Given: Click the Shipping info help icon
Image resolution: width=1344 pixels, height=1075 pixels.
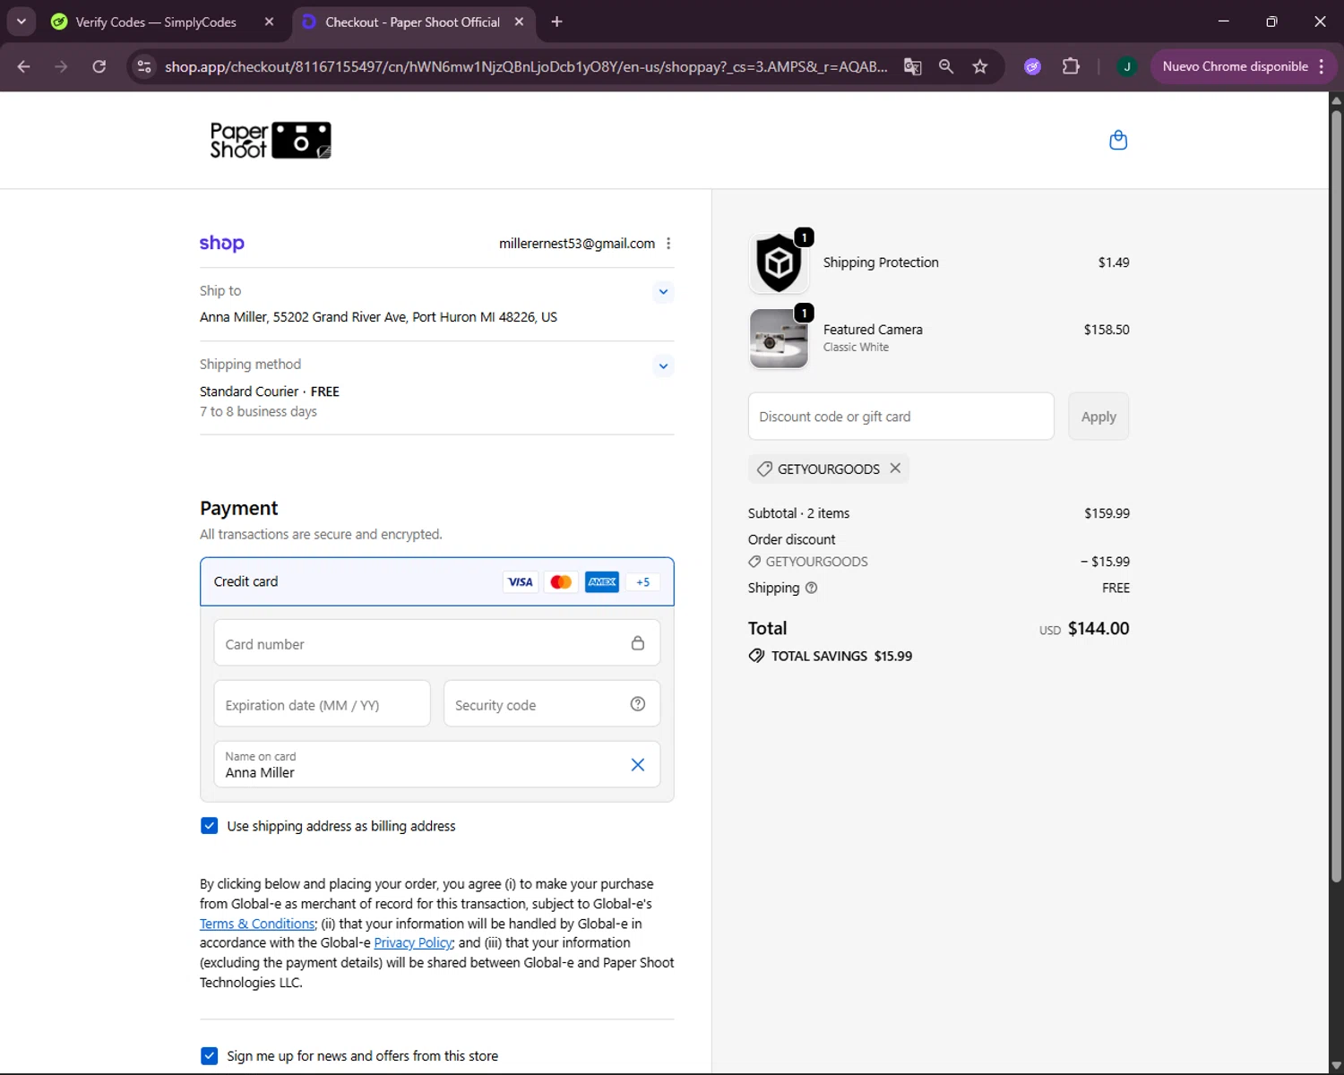Looking at the screenshot, I should click(x=812, y=588).
